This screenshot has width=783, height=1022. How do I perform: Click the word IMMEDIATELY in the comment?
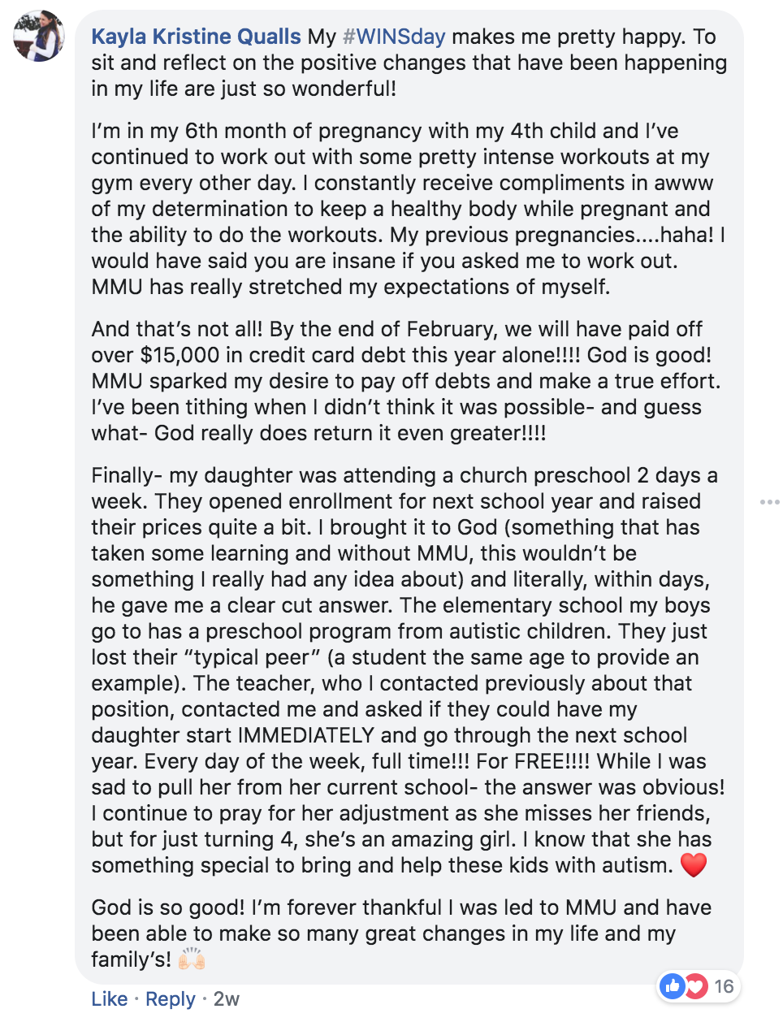click(x=305, y=735)
